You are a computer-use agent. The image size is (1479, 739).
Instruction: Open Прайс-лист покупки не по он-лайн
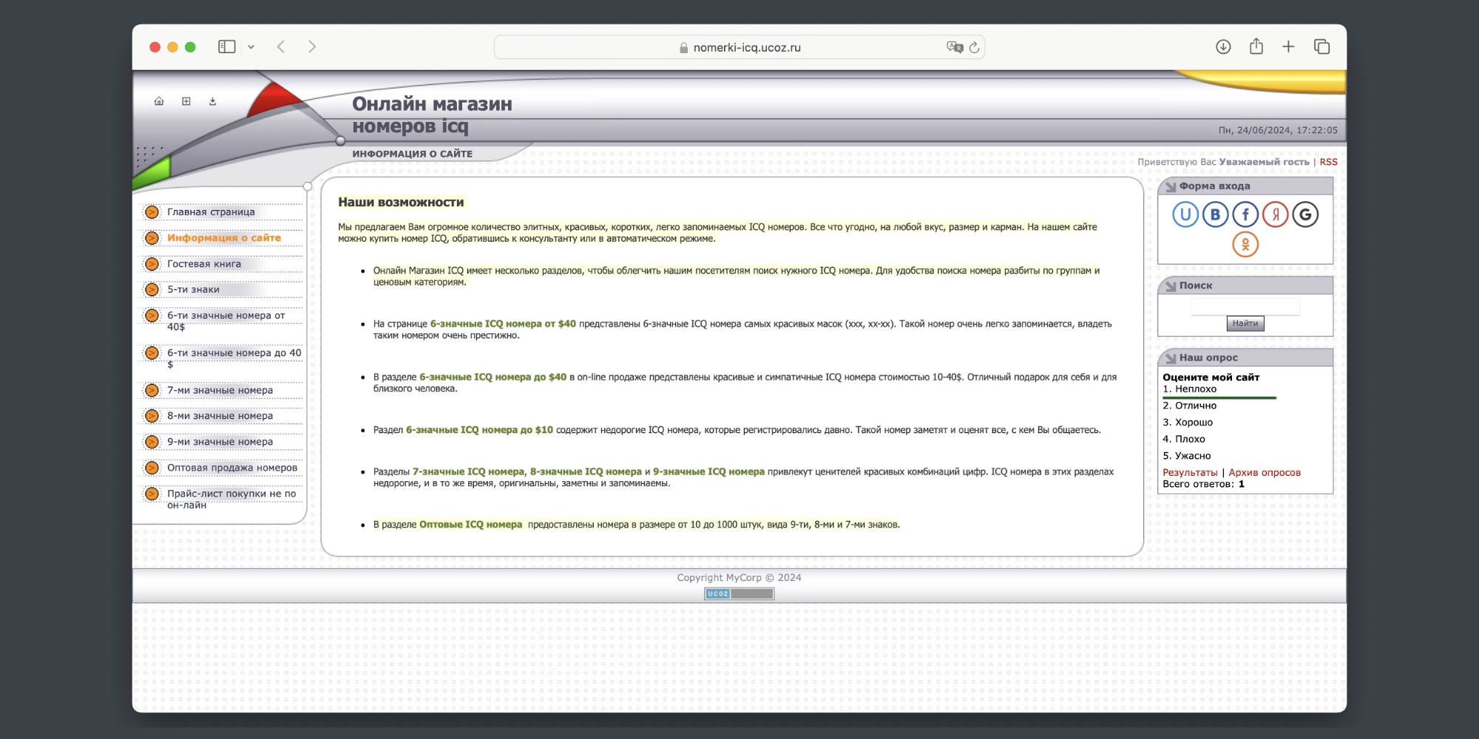pyautogui.click(x=231, y=499)
